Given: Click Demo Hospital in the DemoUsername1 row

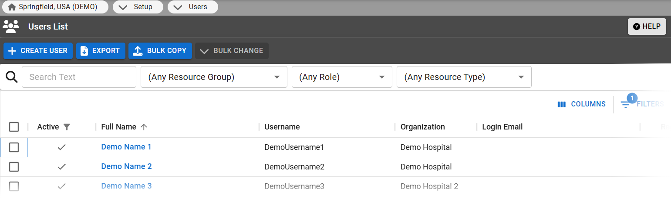Looking at the screenshot, I should pyautogui.click(x=426, y=147).
